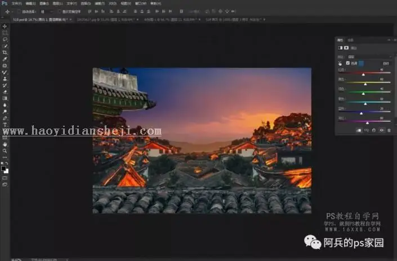The width and height of the screenshot is (397, 261).
Task: Click the background color swatch
Action: coord(7,171)
